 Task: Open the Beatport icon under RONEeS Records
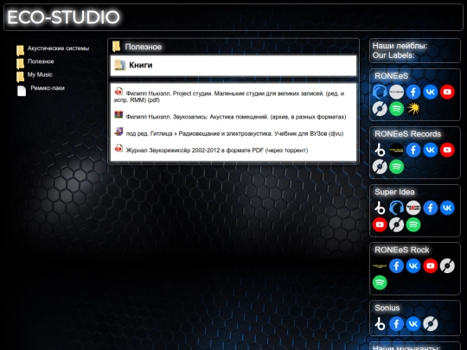(380, 150)
